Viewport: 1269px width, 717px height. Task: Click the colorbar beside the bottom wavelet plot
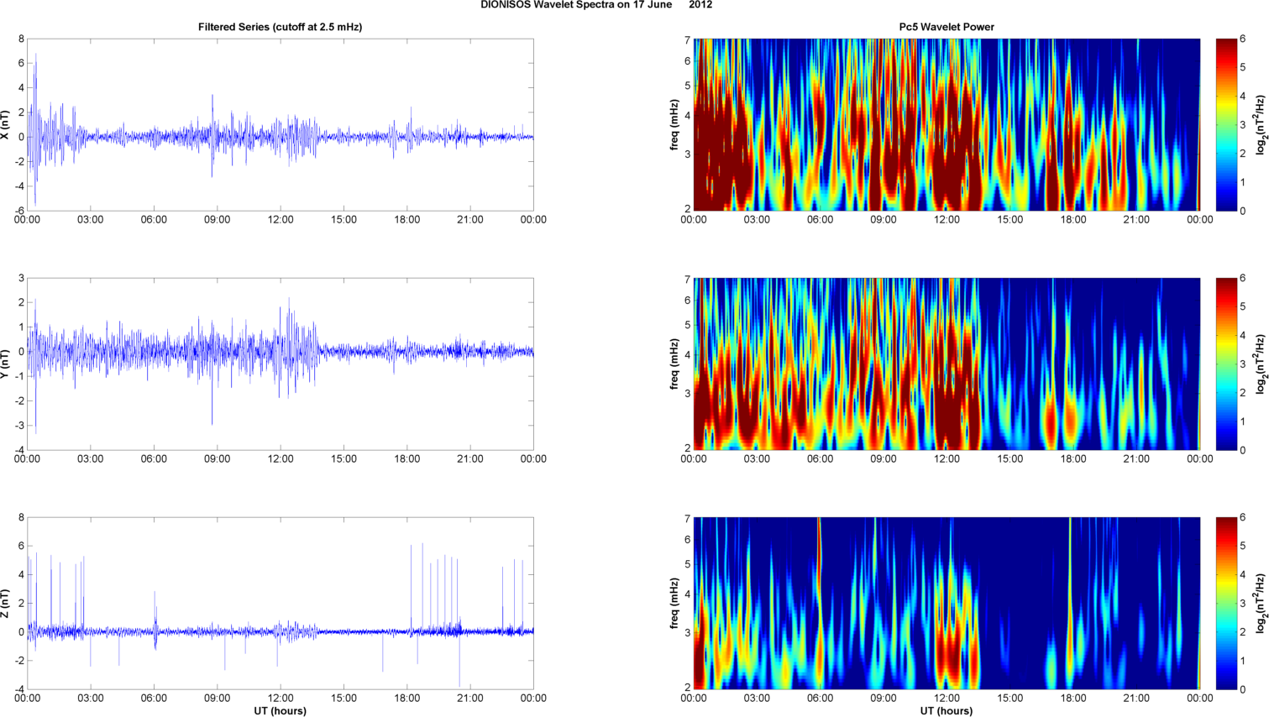click(x=1226, y=603)
